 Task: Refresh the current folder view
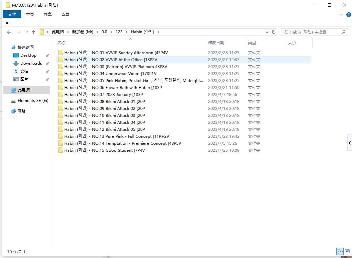point(274,32)
